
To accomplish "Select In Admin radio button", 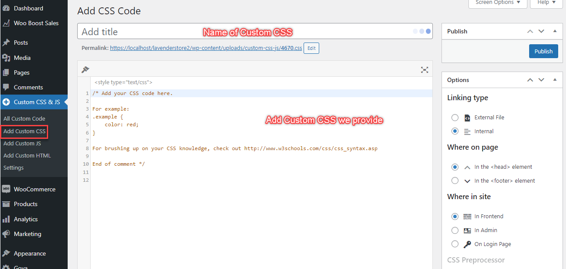I will tap(455, 230).
